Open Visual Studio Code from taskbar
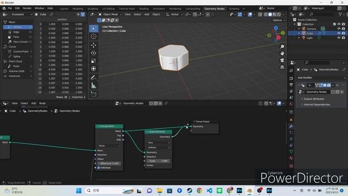The width and height of the screenshot is (348, 196). 209,191
